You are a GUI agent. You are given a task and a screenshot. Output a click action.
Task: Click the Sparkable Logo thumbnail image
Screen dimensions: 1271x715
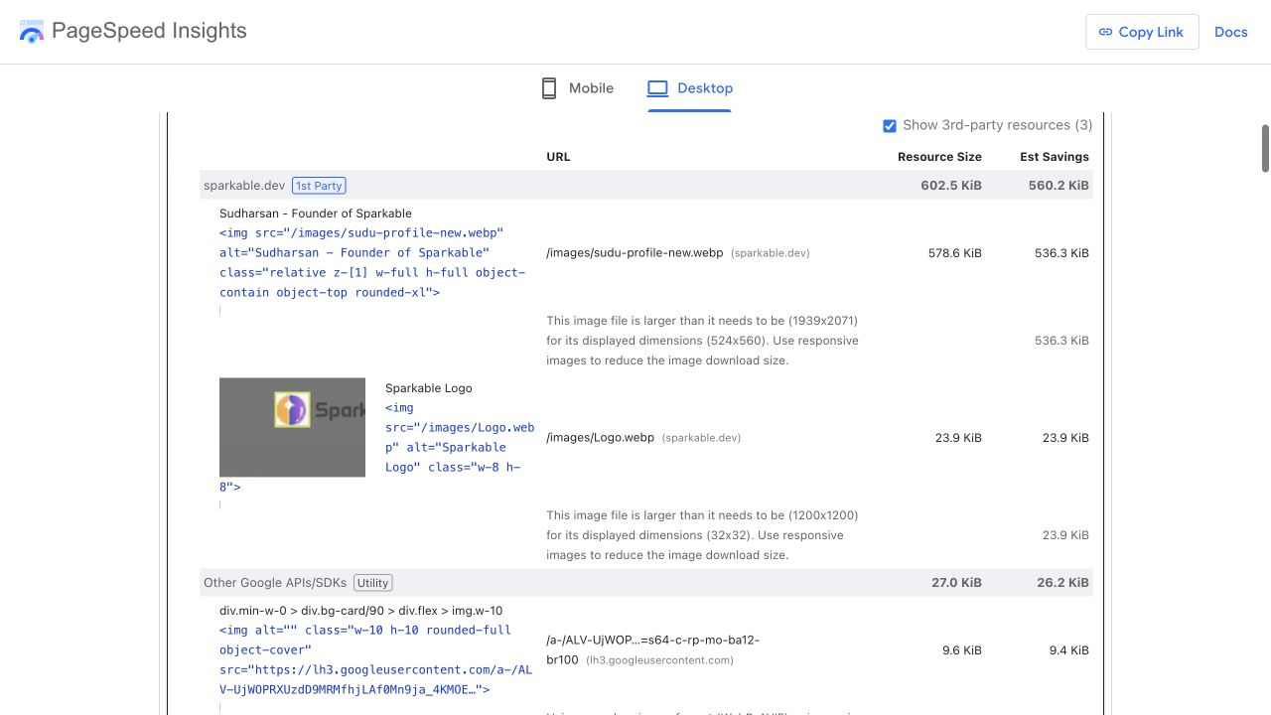click(292, 427)
